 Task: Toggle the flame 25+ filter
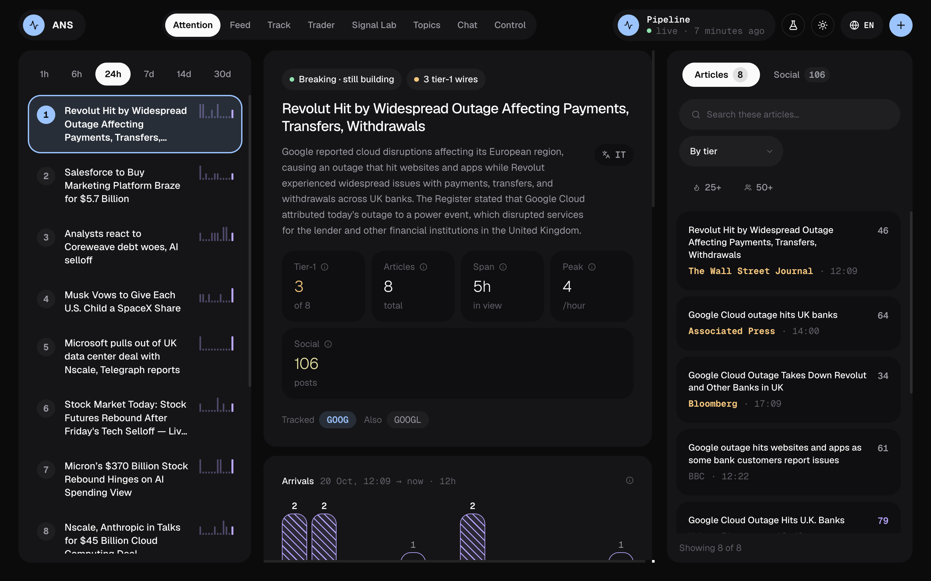[707, 188]
